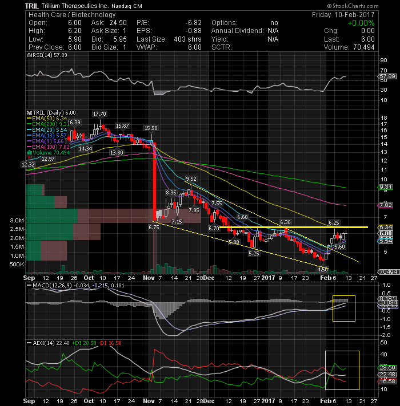Click the 4.50 low price label

323,269
